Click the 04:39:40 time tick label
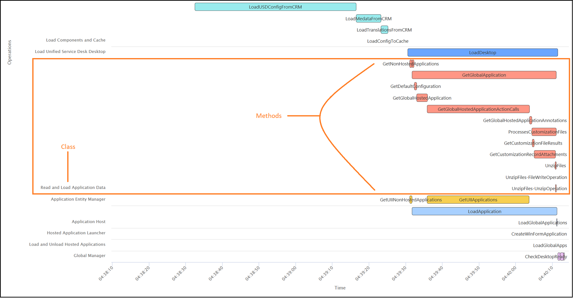 point(436,273)
